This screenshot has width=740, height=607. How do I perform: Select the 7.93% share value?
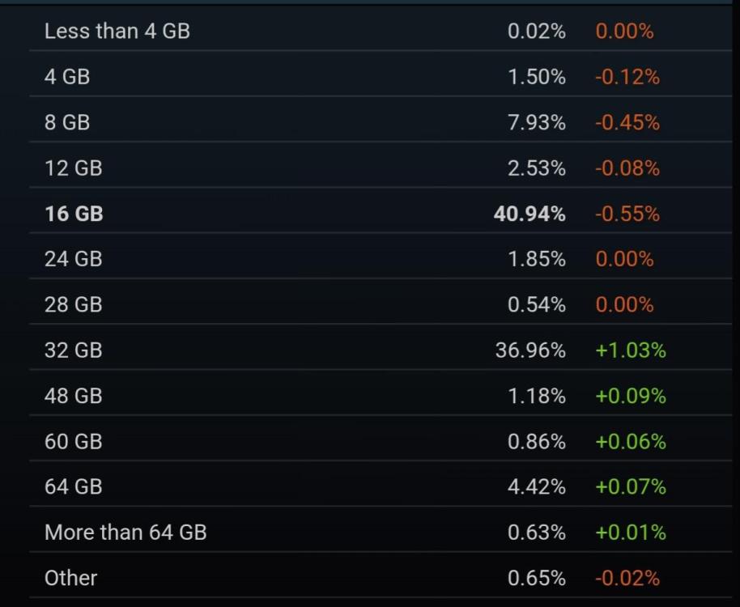(536, 122)
